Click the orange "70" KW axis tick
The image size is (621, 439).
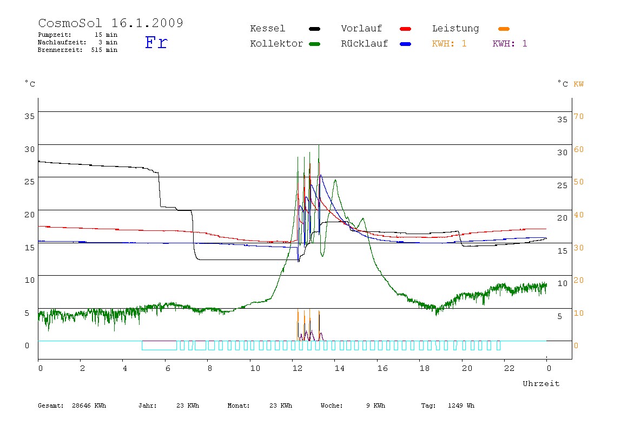click(x=579, y=116)
